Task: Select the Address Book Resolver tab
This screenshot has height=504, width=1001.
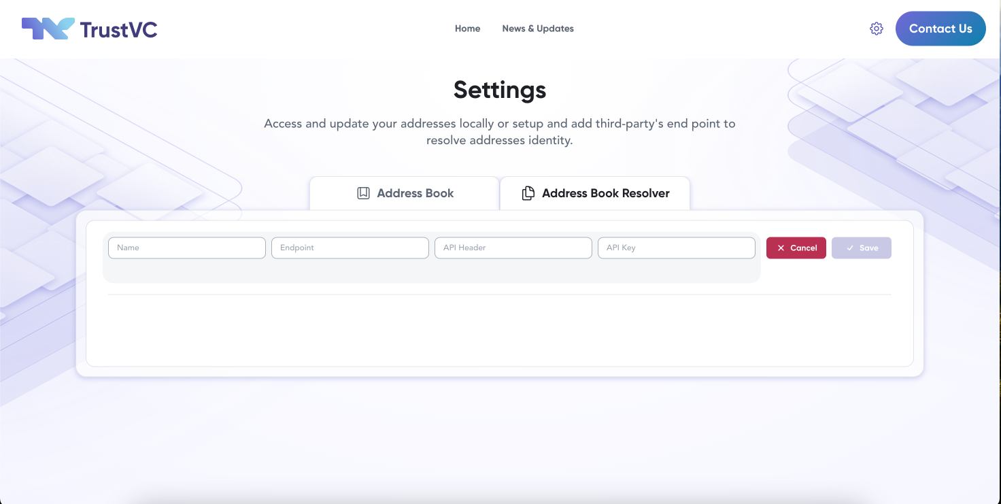Action: pyautogui.click(x=595, y=193)
